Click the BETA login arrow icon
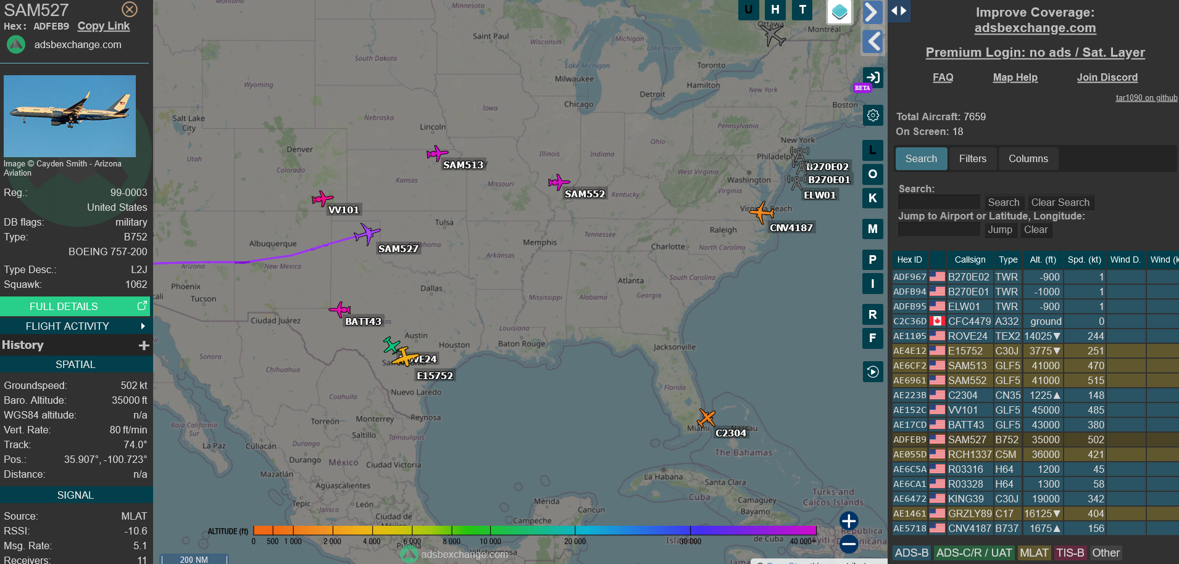The height and width of the screenshot is (564, 1179). coord(873,77)
